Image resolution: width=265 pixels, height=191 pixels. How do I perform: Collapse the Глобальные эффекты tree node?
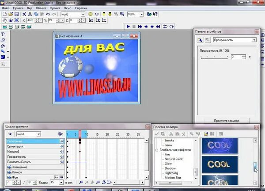(x=157, y=150)
